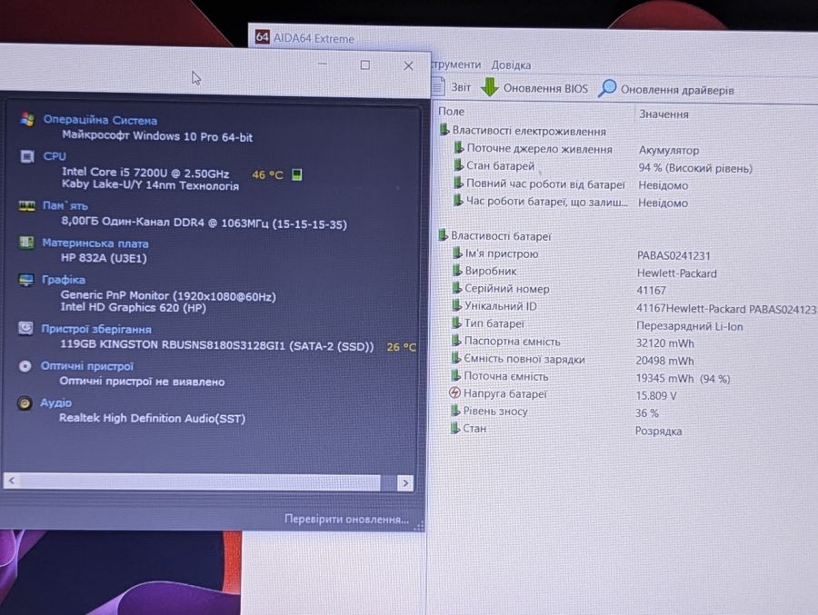Image resolution: width=818 pixels, height=615 pixels.
Task: Click the AIDA64 Extreme title bar logo
Action: pyautogui.click(x=263, y=37)
